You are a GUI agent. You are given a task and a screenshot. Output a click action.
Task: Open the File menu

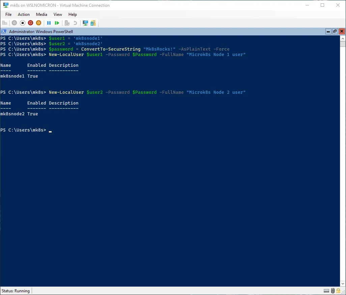coord(8,14)
